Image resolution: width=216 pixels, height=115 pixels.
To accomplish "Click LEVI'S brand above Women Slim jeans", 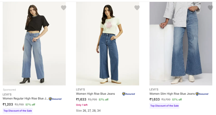I will (154, 89).
